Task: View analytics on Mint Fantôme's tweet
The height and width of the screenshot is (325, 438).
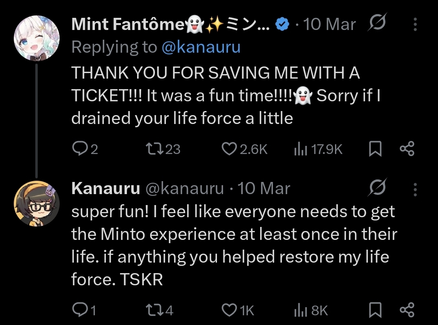Action: point(300,150)
